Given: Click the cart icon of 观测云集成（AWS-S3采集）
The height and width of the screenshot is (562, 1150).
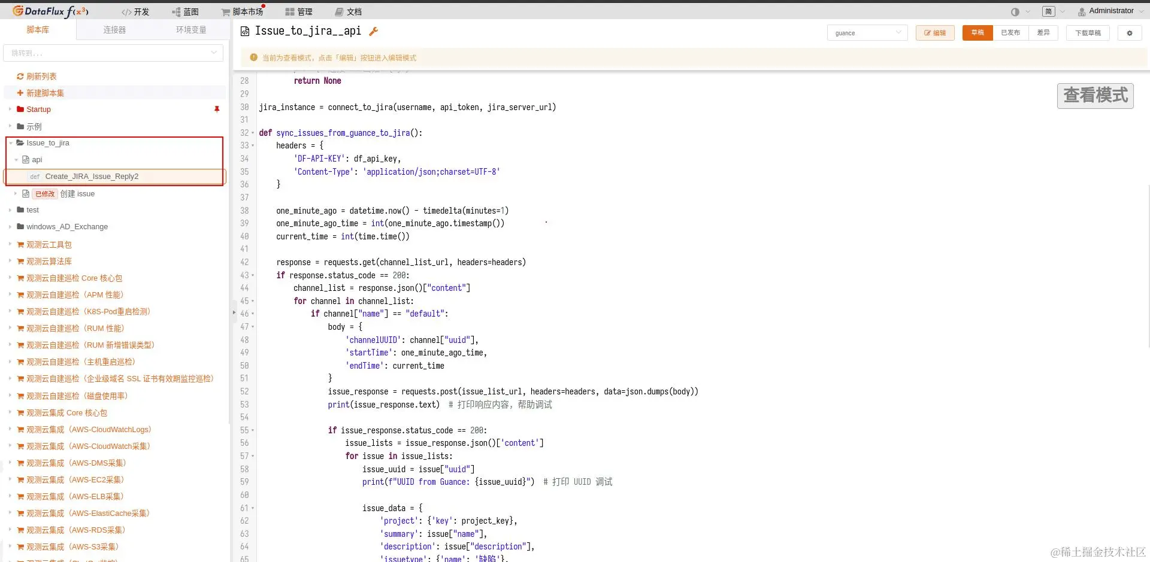Looking at the screenshot, I should click(20, 547).
